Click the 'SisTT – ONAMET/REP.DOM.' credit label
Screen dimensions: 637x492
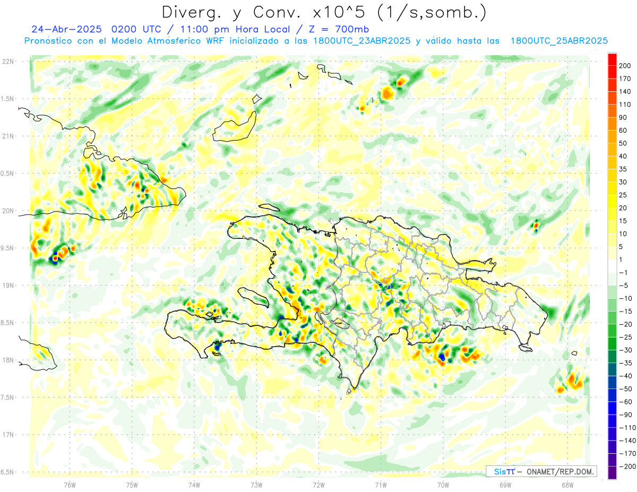click(542, 471)
